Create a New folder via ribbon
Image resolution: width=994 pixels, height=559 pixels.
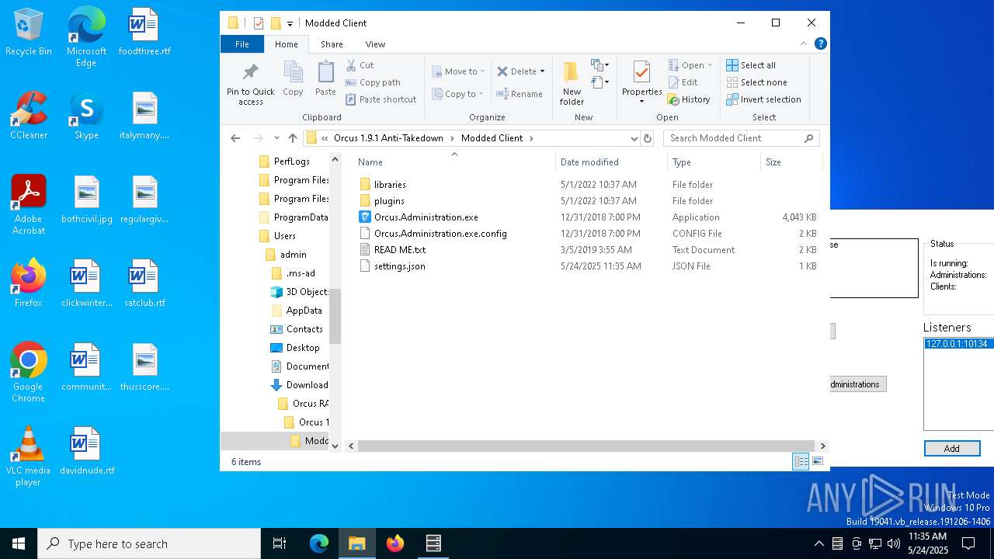(x=572, y=84)
